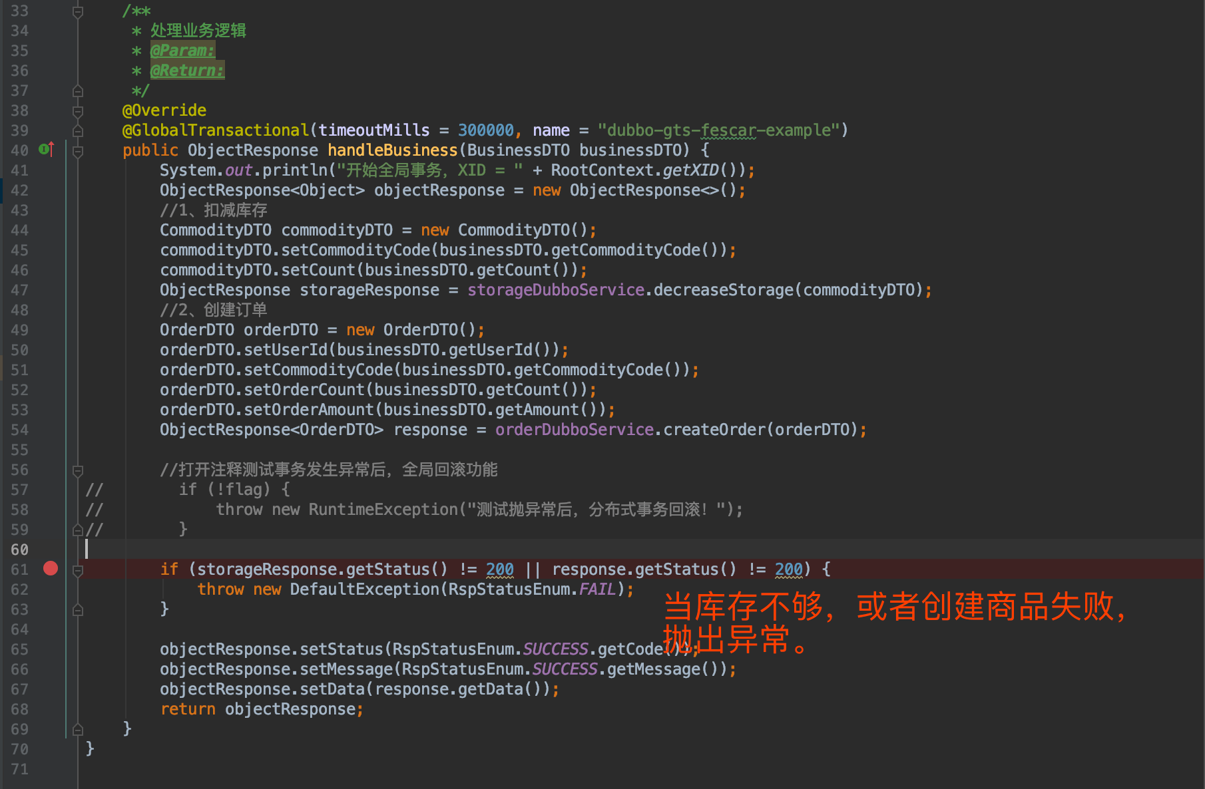Collapse the Javadoc comment fold at line 33

[78, 11]
